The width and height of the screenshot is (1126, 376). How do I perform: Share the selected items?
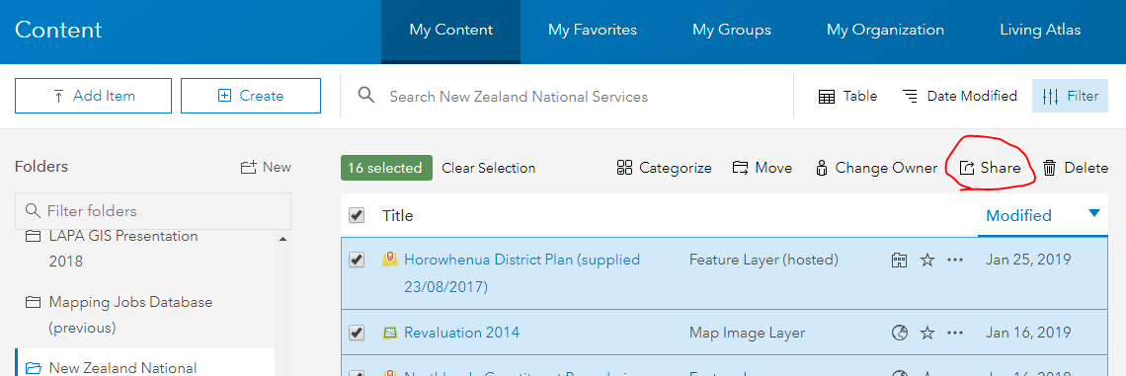tap(991, 168)
